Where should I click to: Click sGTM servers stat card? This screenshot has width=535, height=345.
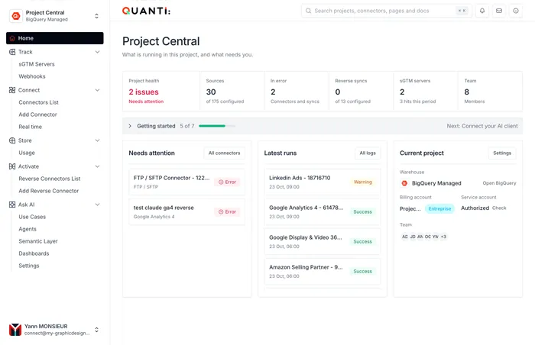coord(426,92)
